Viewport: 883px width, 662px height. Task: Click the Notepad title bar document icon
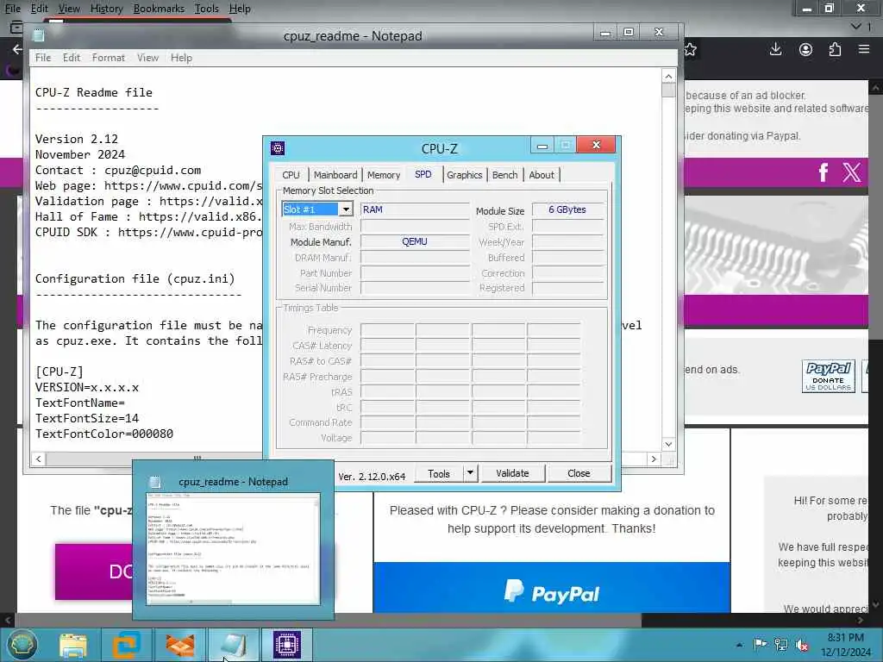pos(38,35)
